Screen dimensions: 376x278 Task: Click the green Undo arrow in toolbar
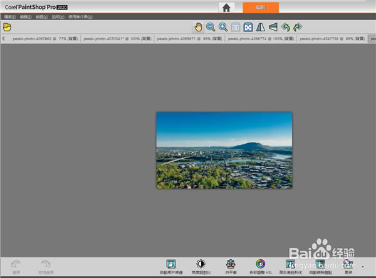285,27
